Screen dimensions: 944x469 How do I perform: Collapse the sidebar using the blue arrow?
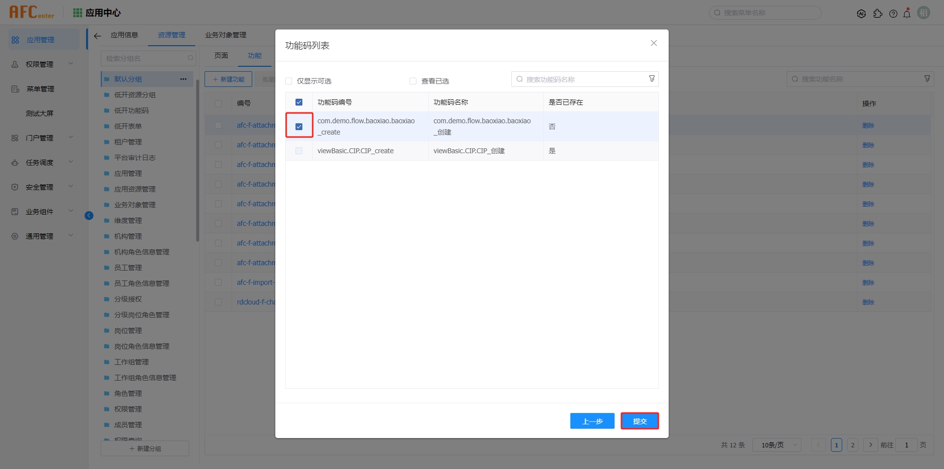coord(89,216)
